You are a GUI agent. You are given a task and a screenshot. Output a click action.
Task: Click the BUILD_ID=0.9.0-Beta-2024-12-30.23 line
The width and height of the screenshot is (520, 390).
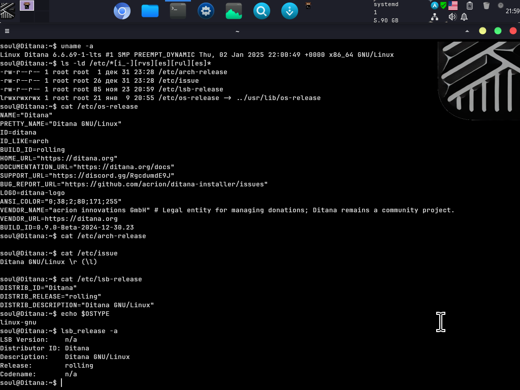pos(67,227)
